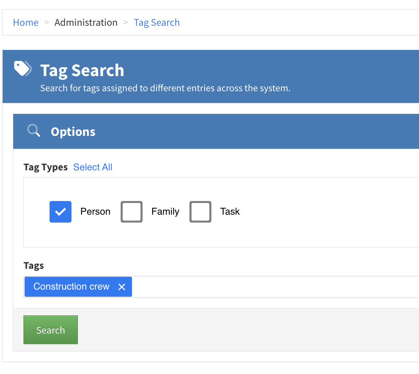Remove the Construction crew tag with X
The width and height of the screenshot is (419, 374).
pos(121,287)
